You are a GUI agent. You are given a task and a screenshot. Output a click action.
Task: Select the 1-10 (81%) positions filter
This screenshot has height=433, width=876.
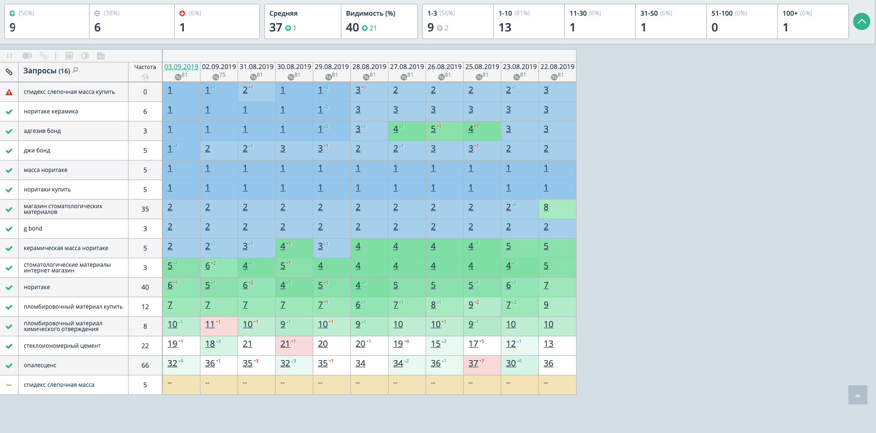[x=528, y=21]
